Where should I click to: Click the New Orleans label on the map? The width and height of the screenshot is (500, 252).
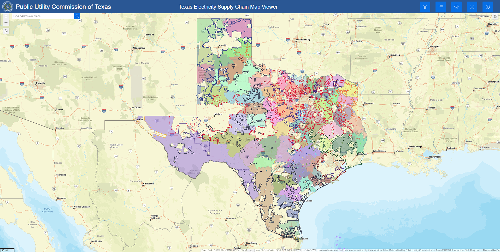pos(435,157)
